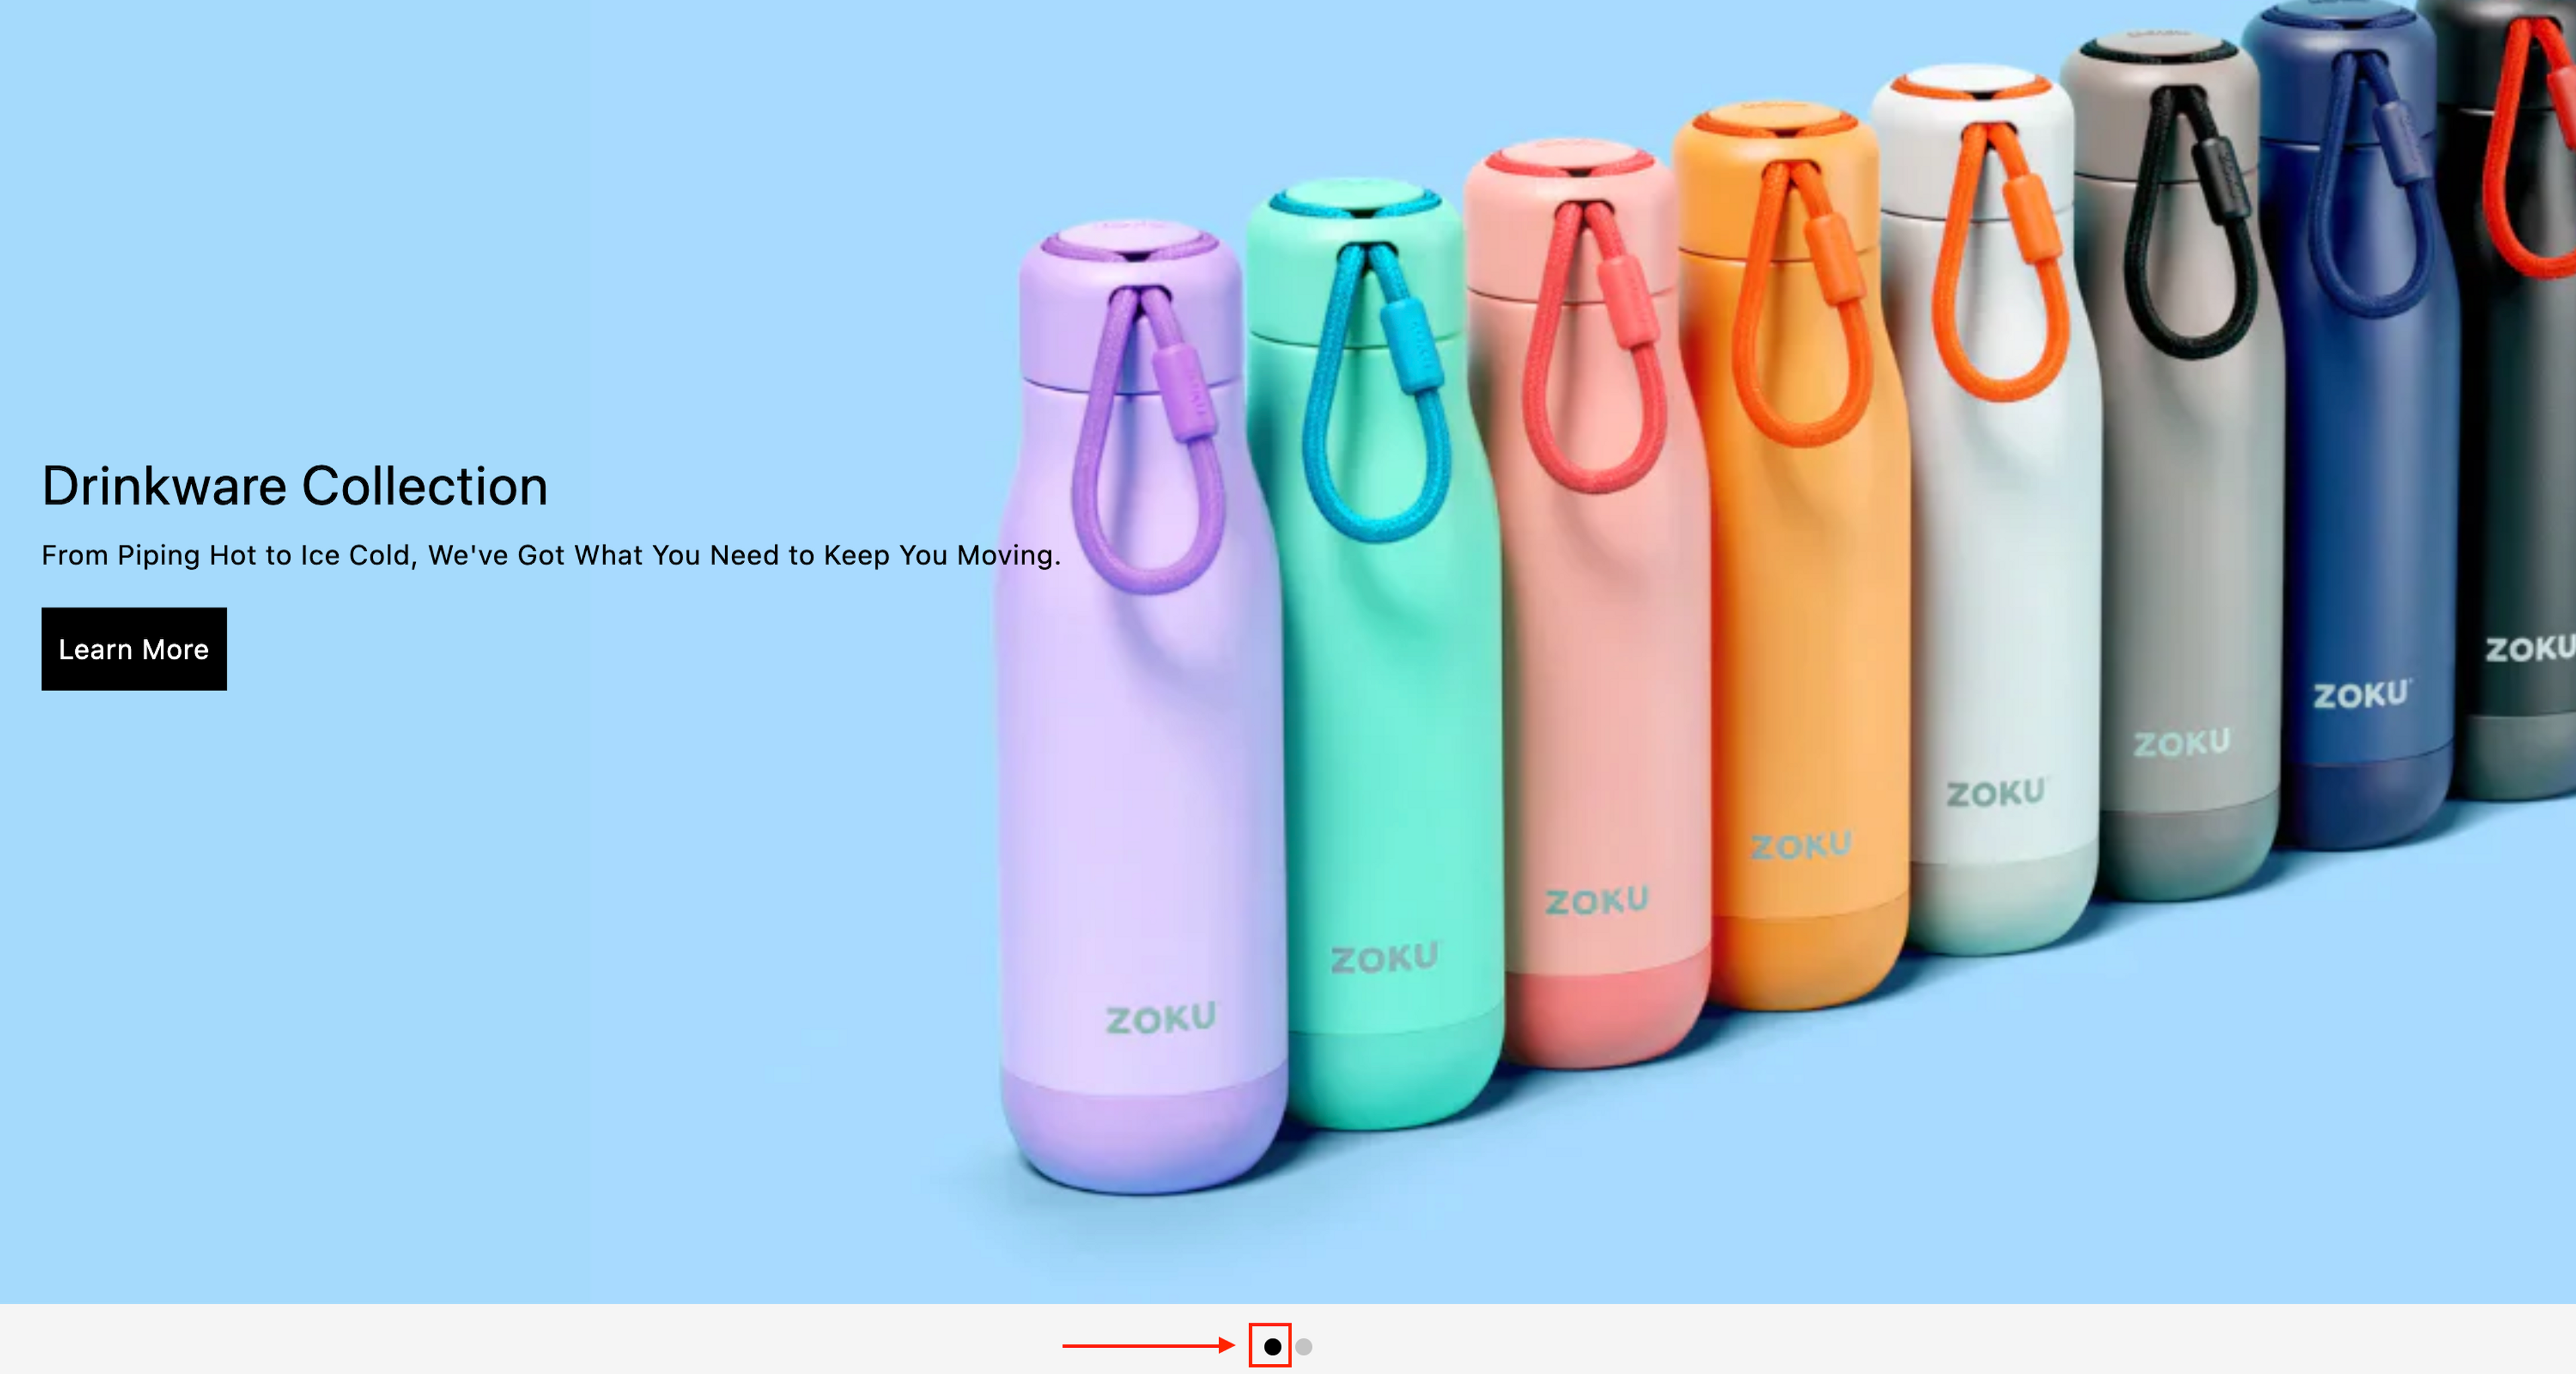Viewport: 2576px width, 1374px height.
Task: Click the ZOKU logo on navy bottle
Action: (x=2361, y=694)
